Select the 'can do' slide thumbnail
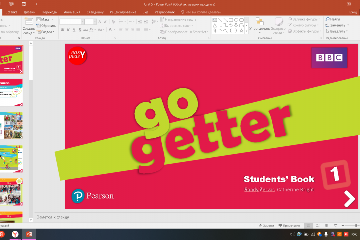This screenshot has height=240, width=360. click(11, 93)
